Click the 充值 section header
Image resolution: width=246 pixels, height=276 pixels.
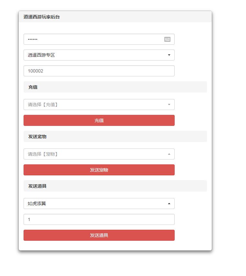click(33, 87)
